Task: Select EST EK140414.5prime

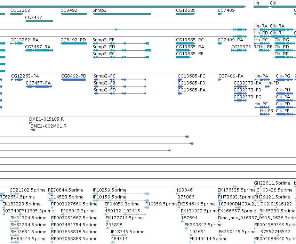Action: point(208,239)
